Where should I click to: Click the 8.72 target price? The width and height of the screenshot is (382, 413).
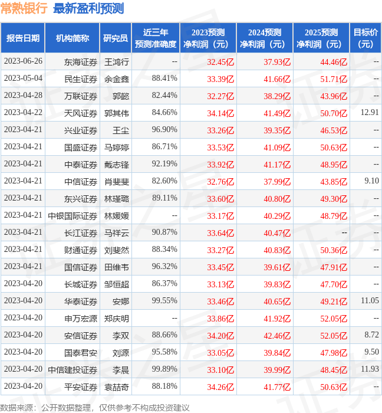371,335
